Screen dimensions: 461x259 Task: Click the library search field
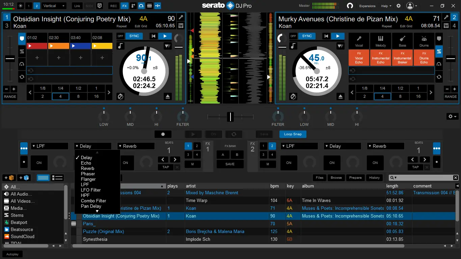coord(424,178)
